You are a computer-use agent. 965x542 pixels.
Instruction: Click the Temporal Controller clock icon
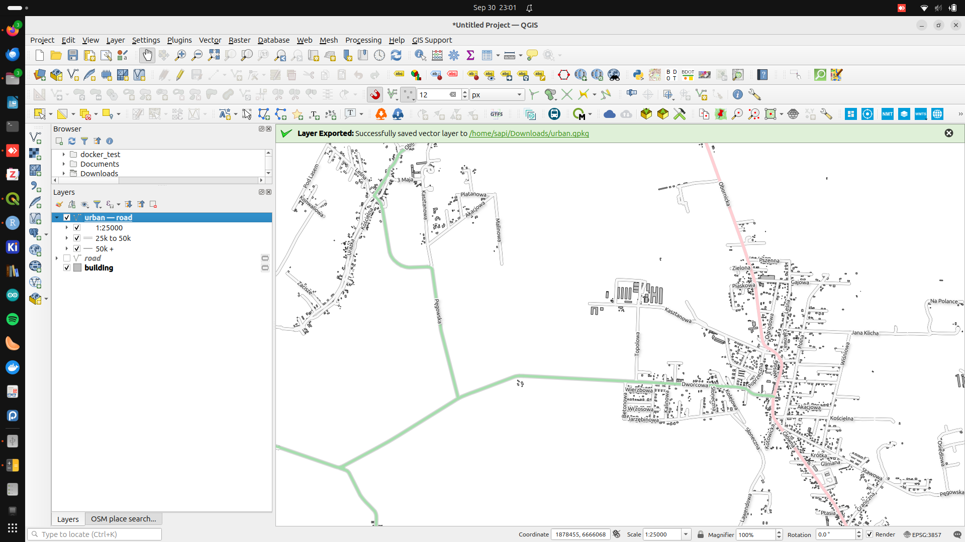coord(379,55)
